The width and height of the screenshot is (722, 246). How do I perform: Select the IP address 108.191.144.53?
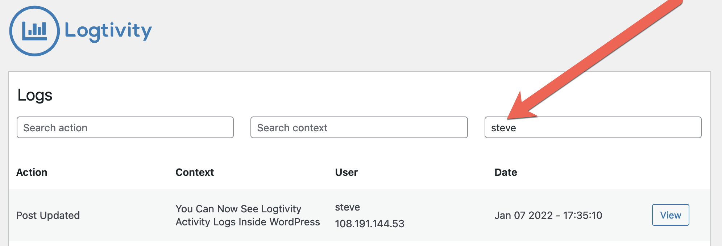tap(370, 223)
